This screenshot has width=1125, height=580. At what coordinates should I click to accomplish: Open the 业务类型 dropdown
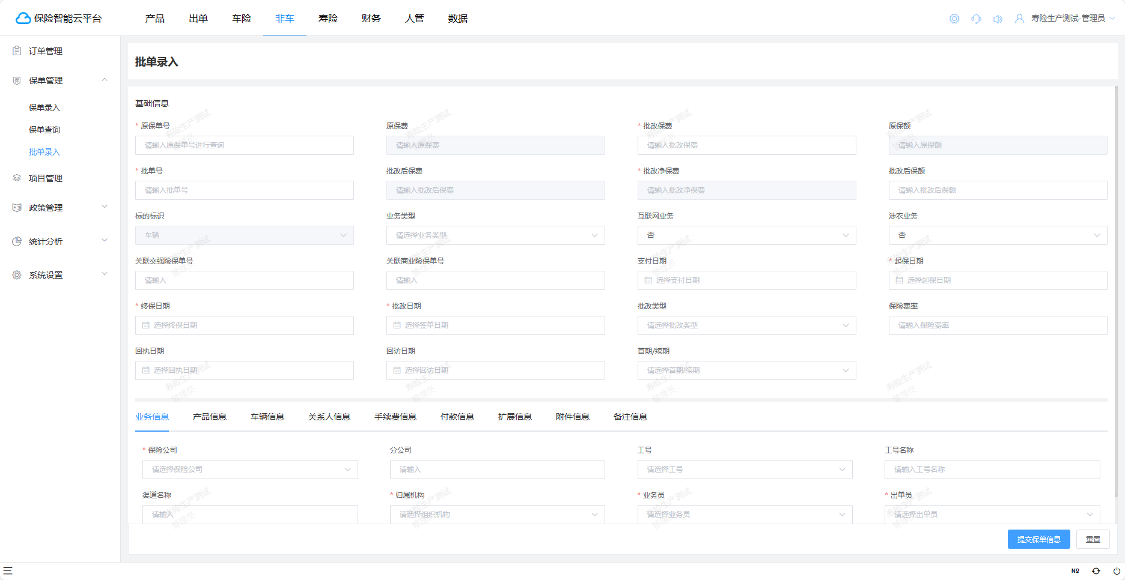(x=495, y=235)
